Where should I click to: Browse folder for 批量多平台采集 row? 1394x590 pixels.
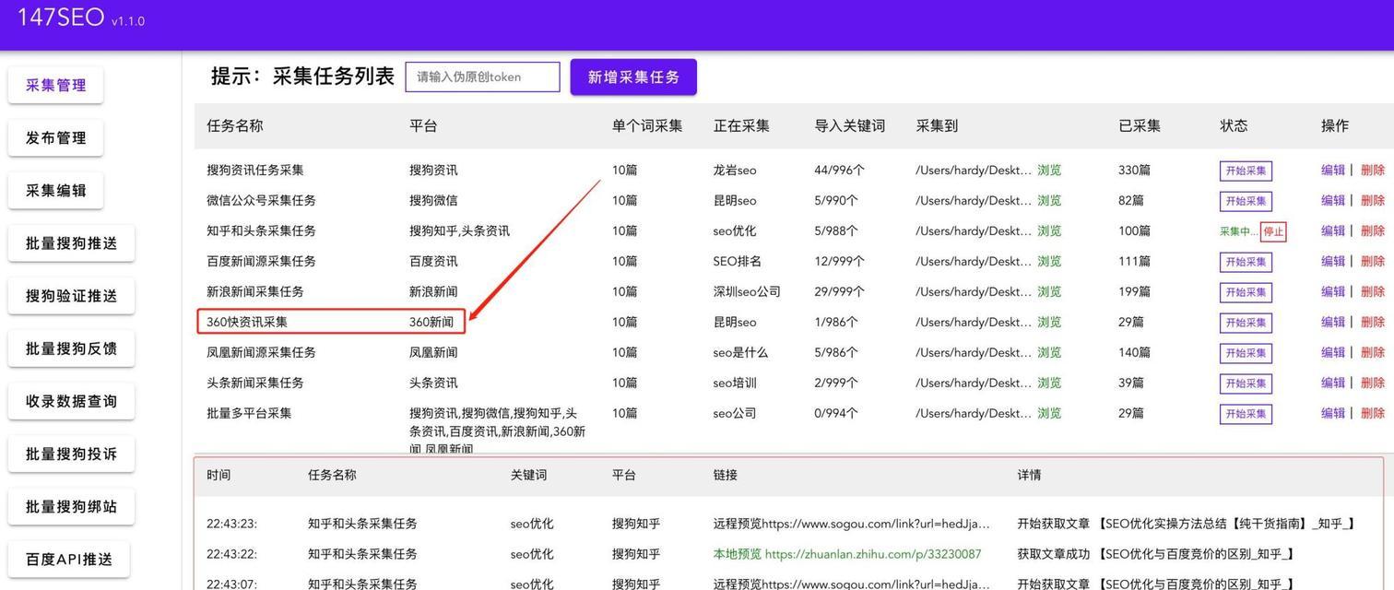(x=1049, y=413)
